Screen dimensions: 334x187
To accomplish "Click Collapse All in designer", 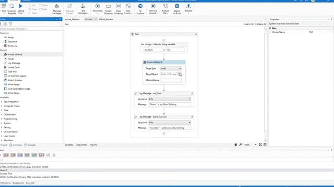I will click(x=261, y=24).
